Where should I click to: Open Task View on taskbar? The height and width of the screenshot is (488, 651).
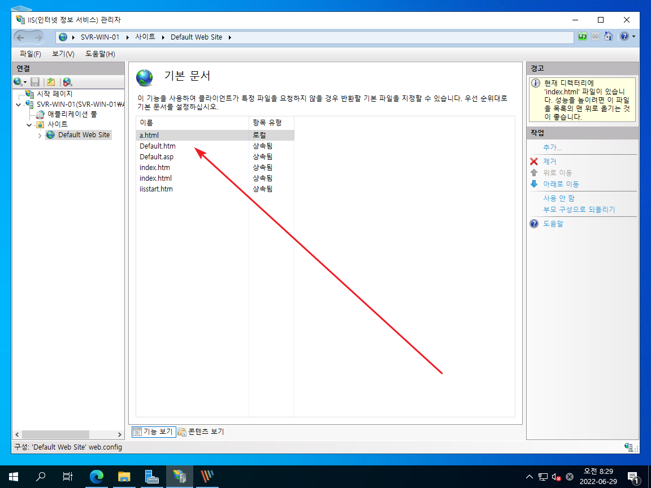coord(68,476)
